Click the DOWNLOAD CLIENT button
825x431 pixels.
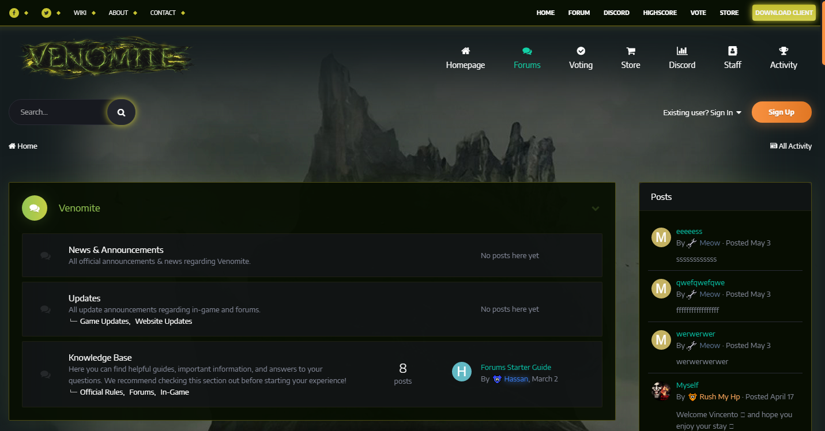tap(784, 13)
